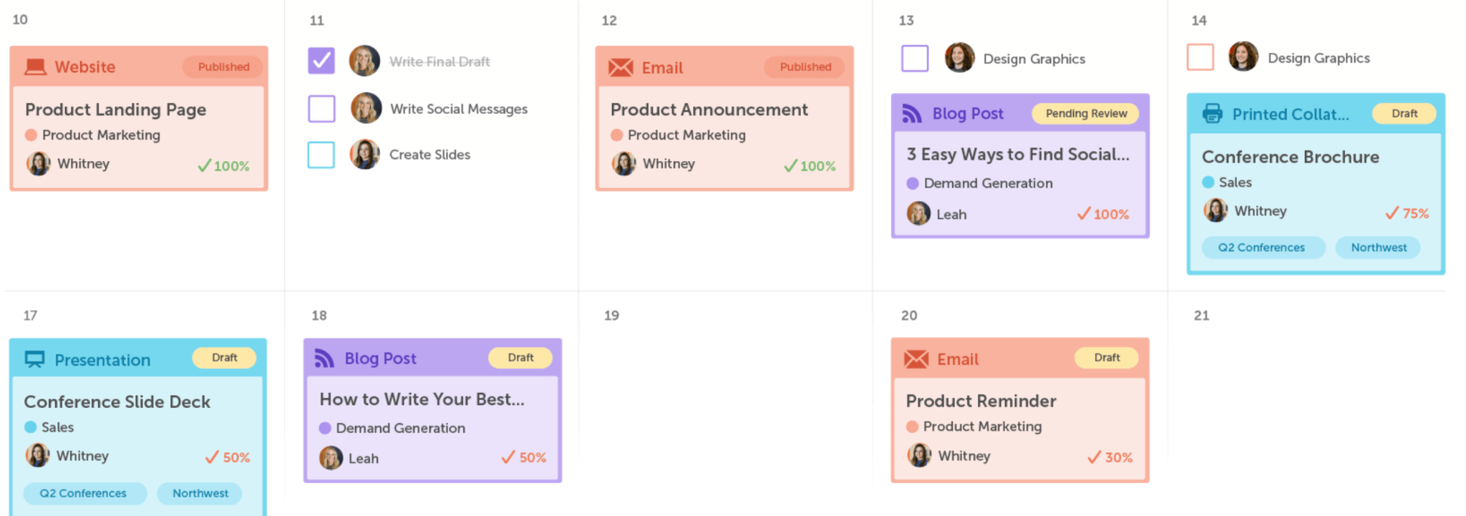The width and height of the screenshot is (1466, 516).
Task: Uncheck the Write Final Draft task
Action: 321,61
